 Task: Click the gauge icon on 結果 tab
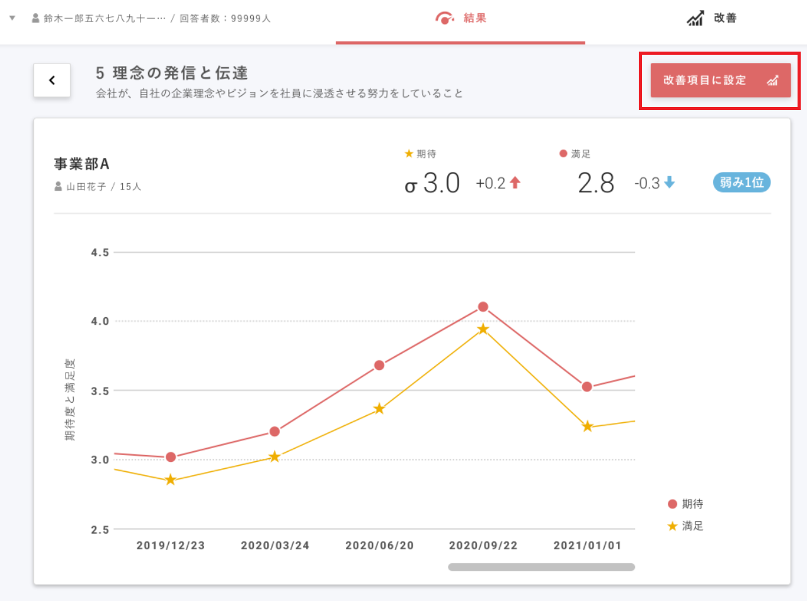click(444, 18)
